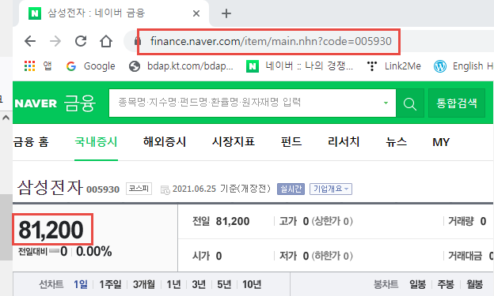Open the Link2Me bookmark
The image size is (494, 296).
393,66
